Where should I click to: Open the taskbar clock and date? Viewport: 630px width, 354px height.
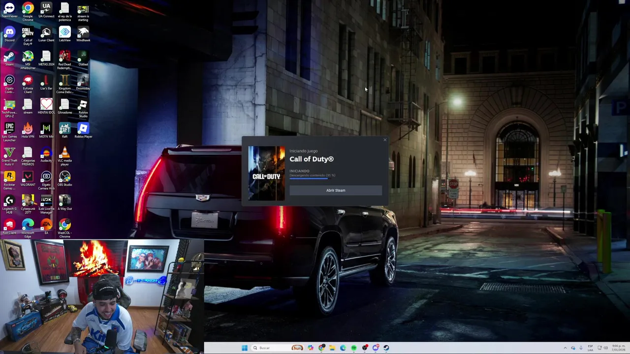coord(619,348)
